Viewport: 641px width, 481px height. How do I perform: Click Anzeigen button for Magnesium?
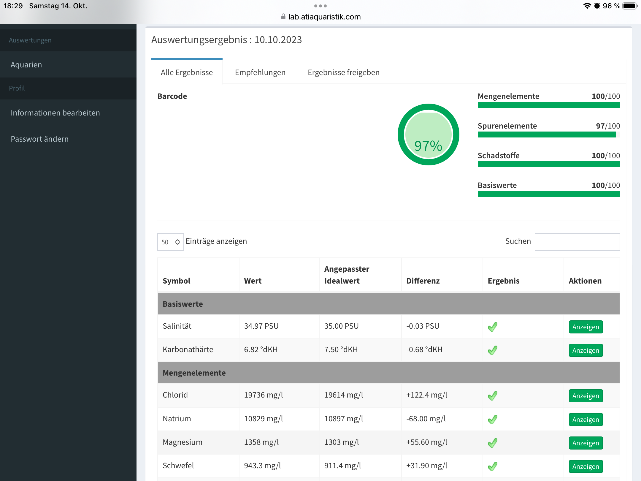586,443
